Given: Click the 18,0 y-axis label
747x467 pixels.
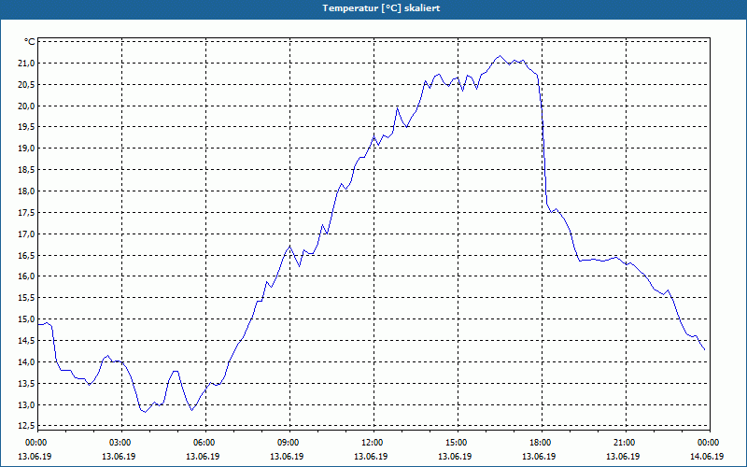Looking at the screenshot, I should (26, 191).
